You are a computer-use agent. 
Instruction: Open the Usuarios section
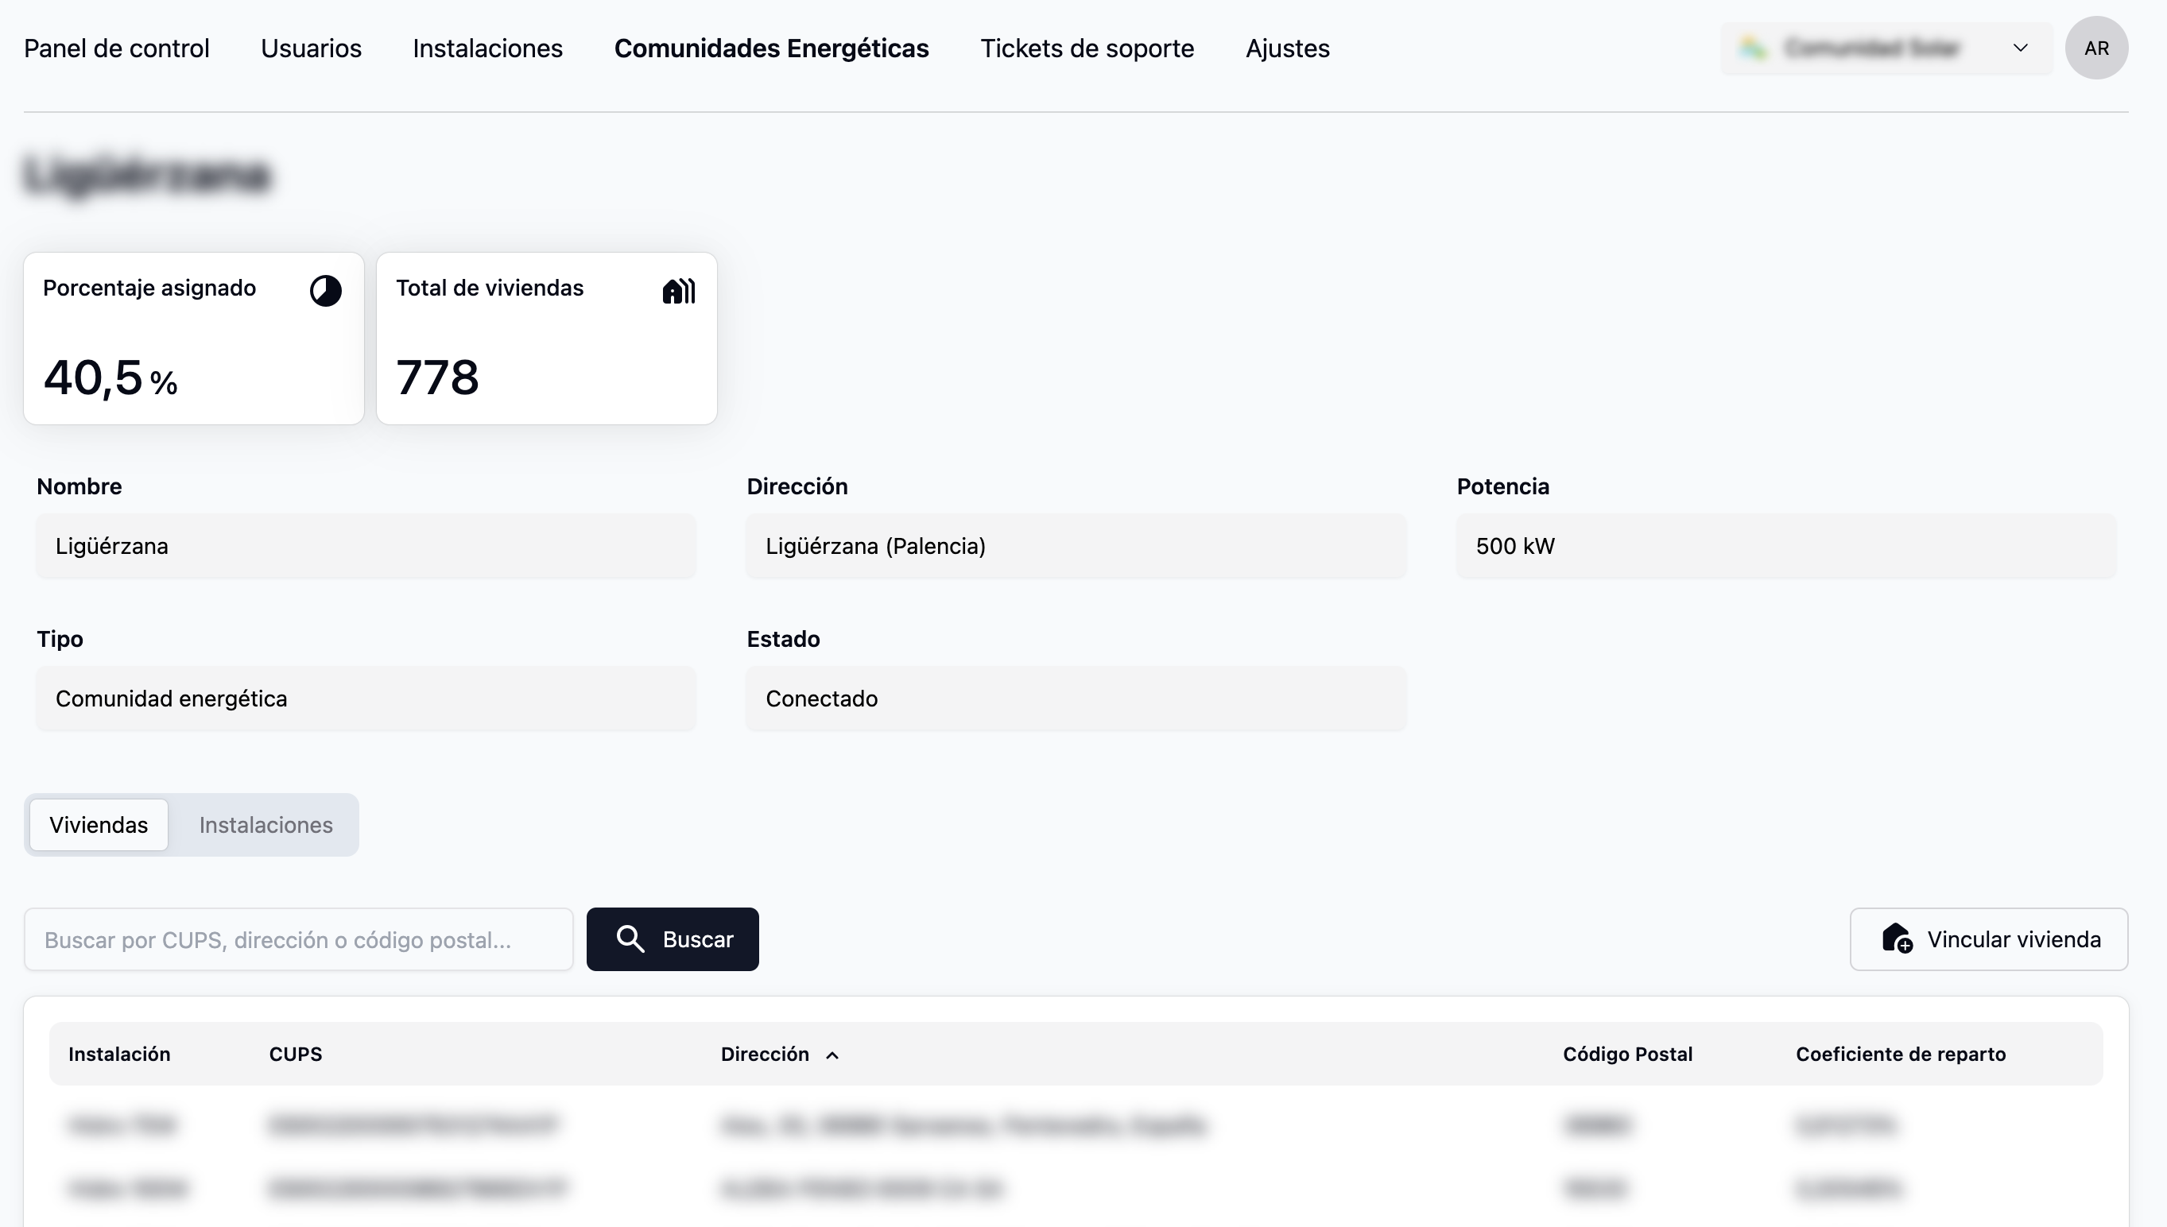(x=311, y=48)
